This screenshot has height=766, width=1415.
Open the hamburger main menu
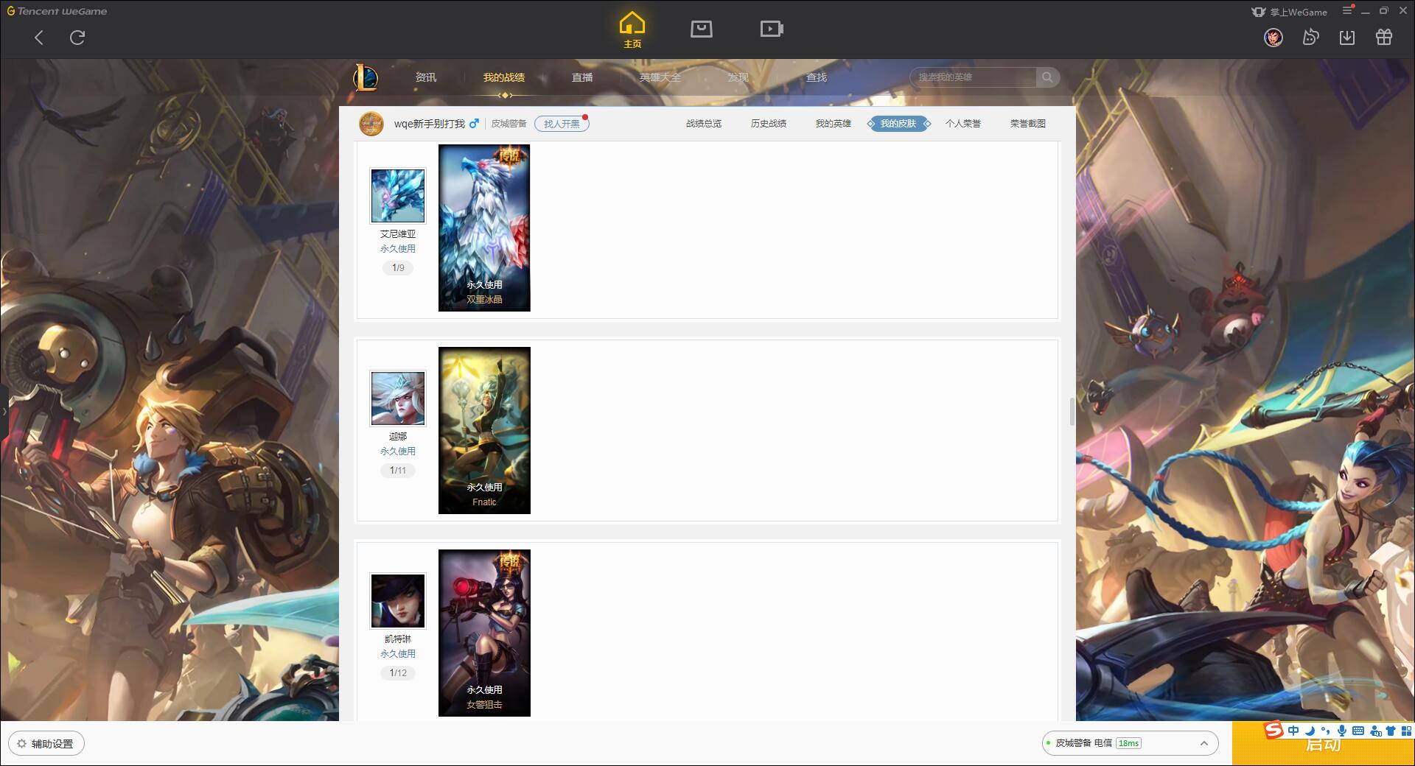pyautogui.click(x=1347, y=10)
